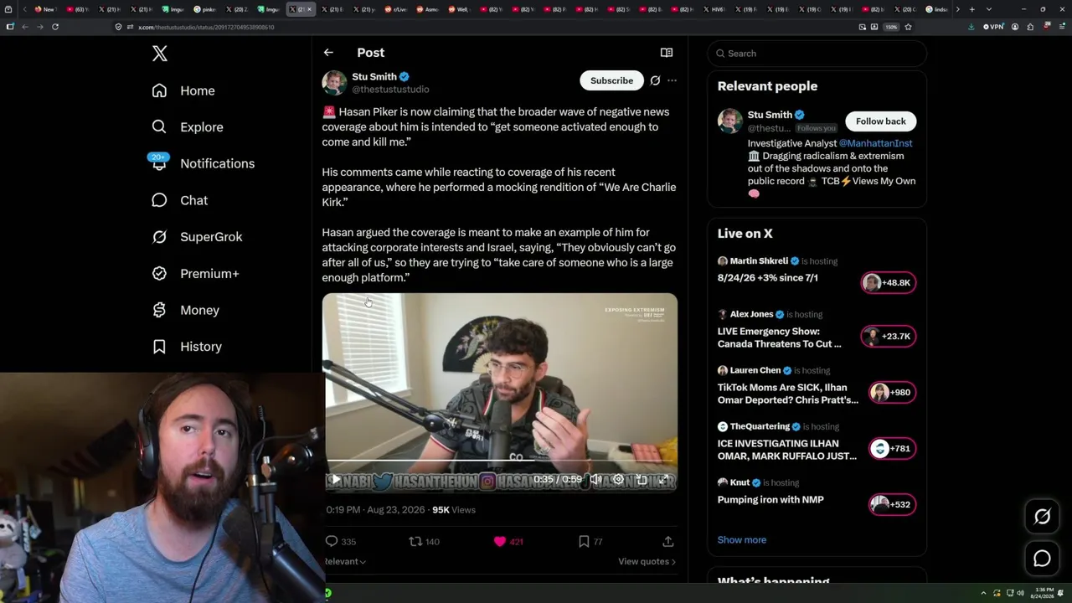This screenshot has height=603, width=1072.
Task: Click the Grok icon next to Subscribe
Action: (655, 80)
